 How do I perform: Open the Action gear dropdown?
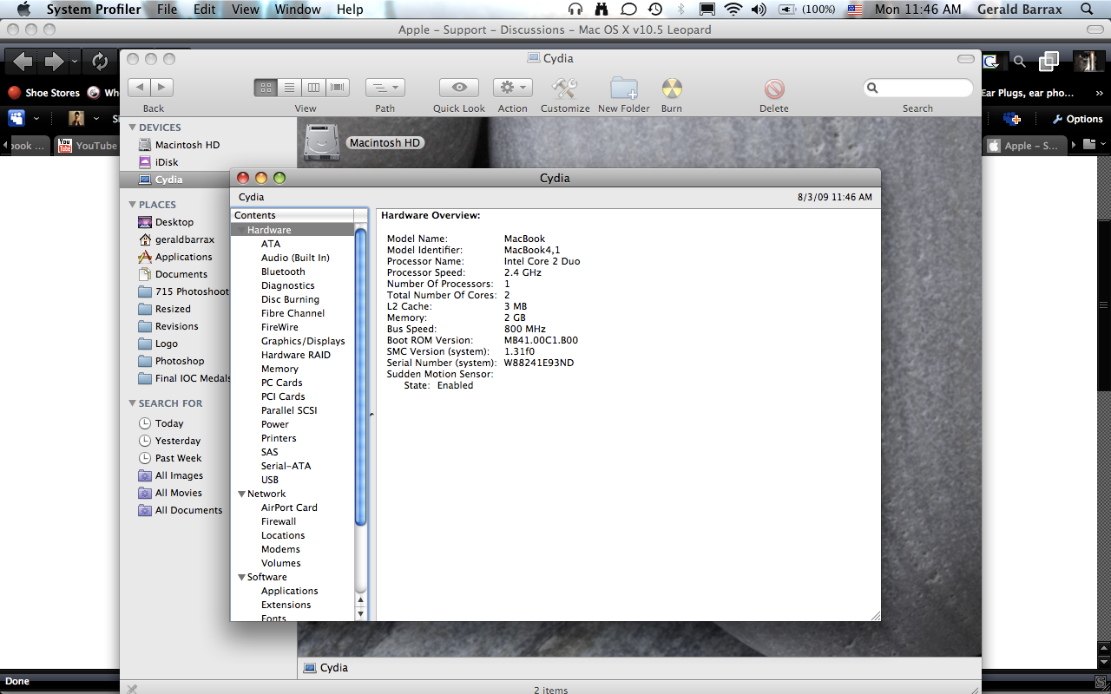[x=512, y=88]
